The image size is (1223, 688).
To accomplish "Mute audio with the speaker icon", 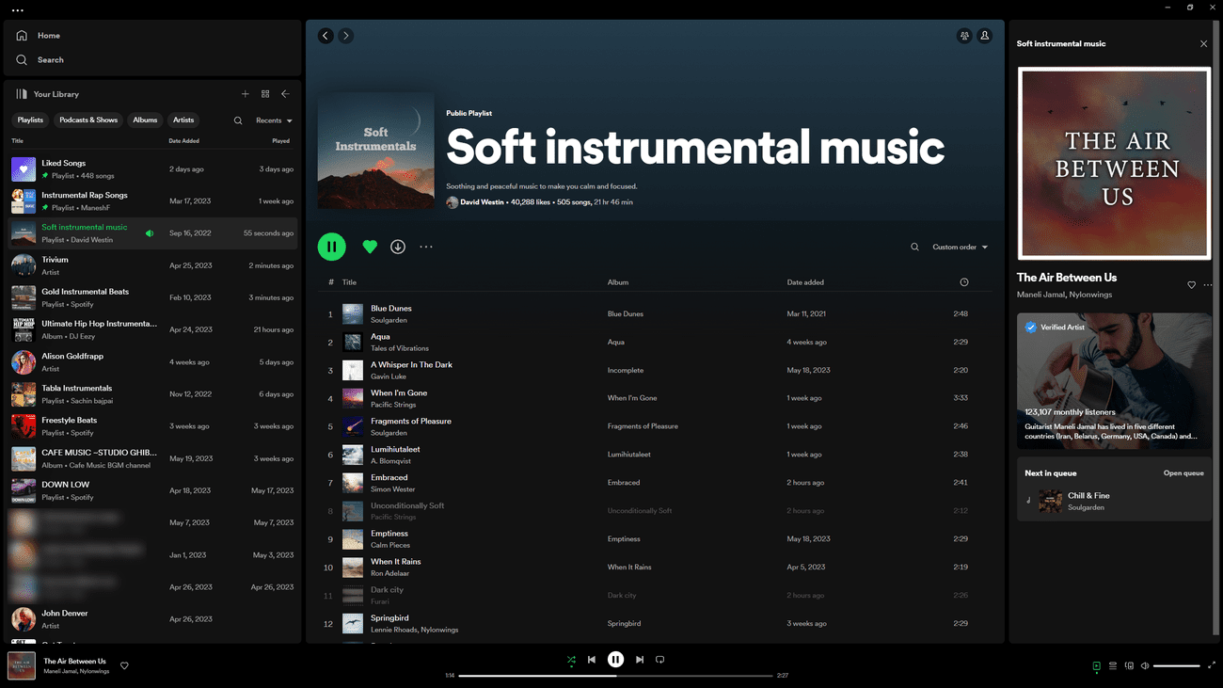I will tap(1146, 666).
